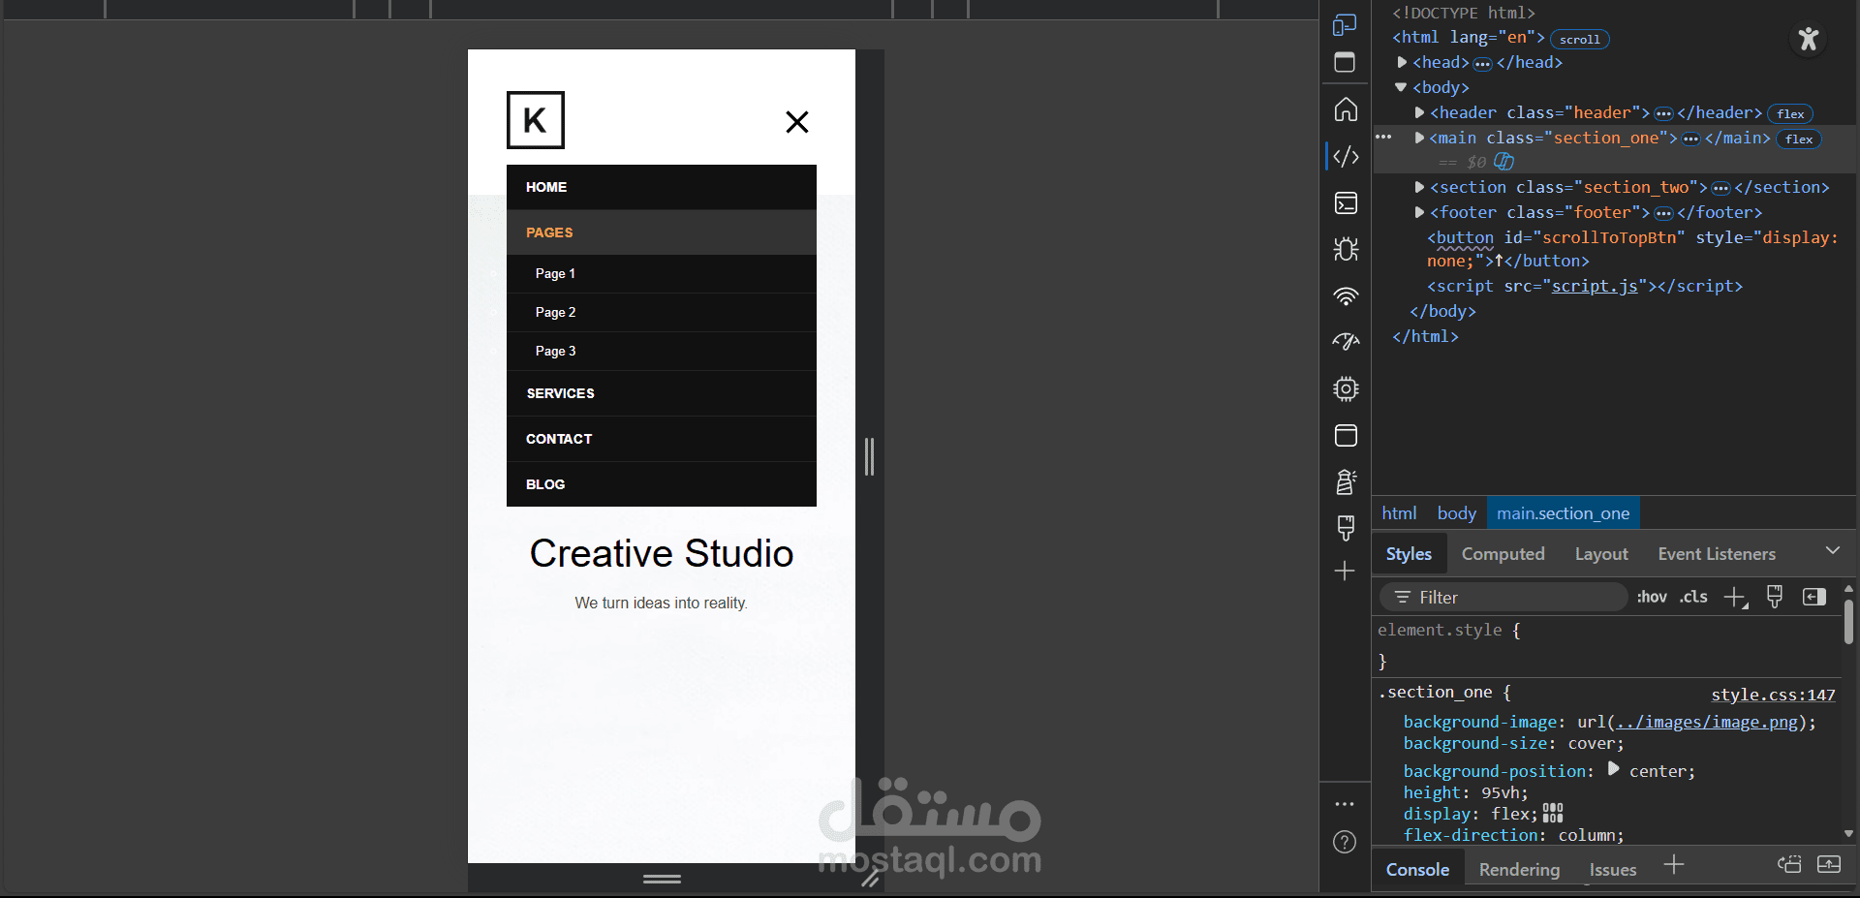Toggle flex badge on header element

1790,113
